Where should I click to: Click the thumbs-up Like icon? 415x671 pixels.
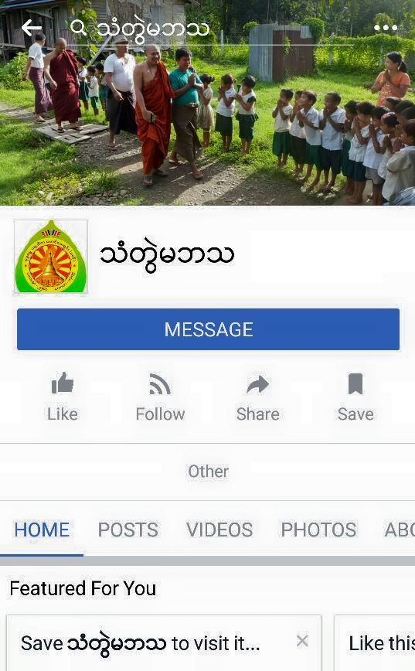[63, 383]
